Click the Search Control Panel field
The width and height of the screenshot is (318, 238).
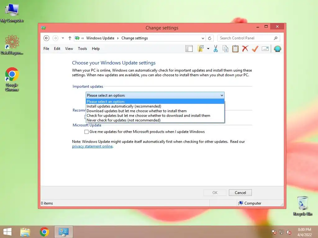point(248,38)
